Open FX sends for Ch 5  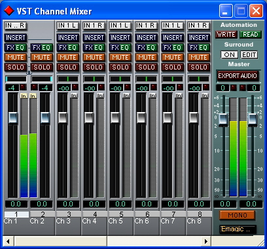(x=115, y=48)
